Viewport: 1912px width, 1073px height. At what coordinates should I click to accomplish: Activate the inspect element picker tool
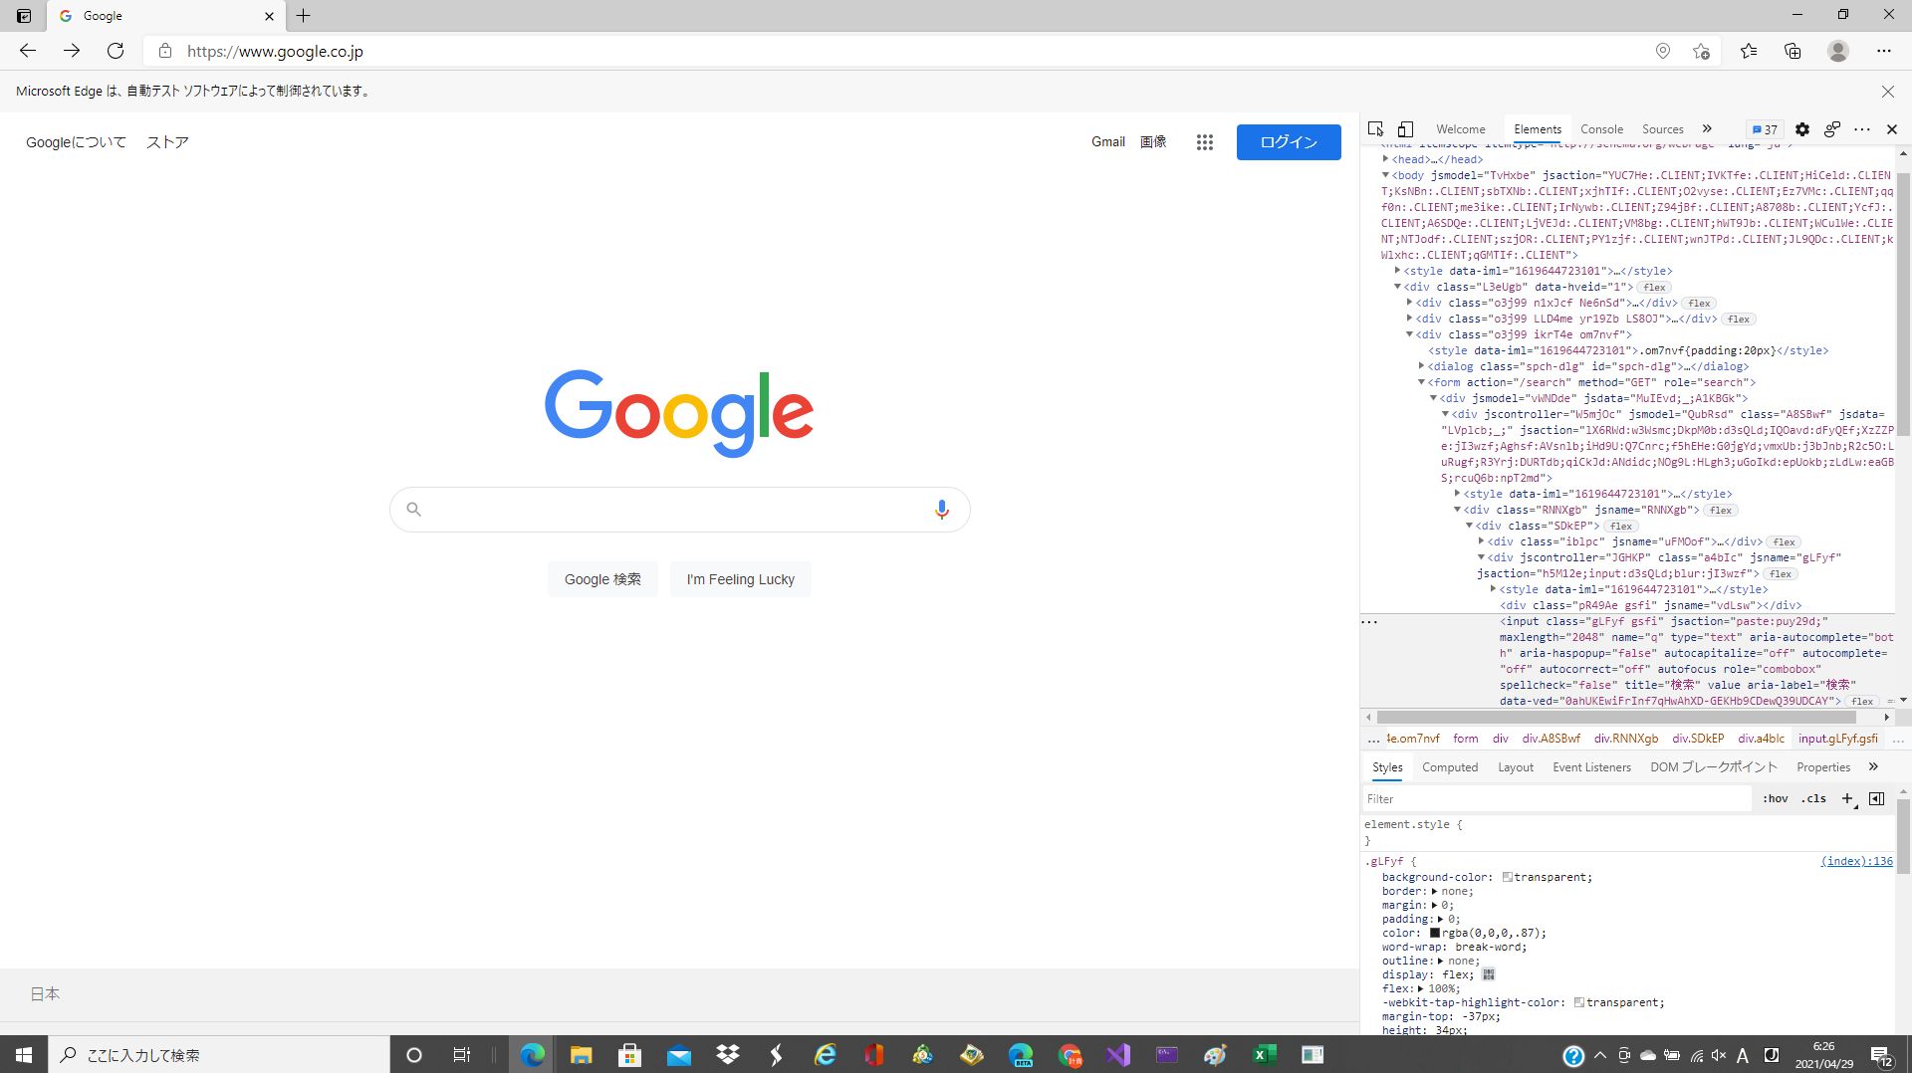(1376, 129)
